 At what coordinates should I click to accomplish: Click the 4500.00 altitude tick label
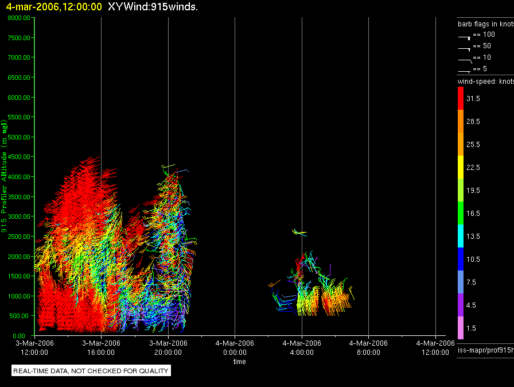click(19, 157)
